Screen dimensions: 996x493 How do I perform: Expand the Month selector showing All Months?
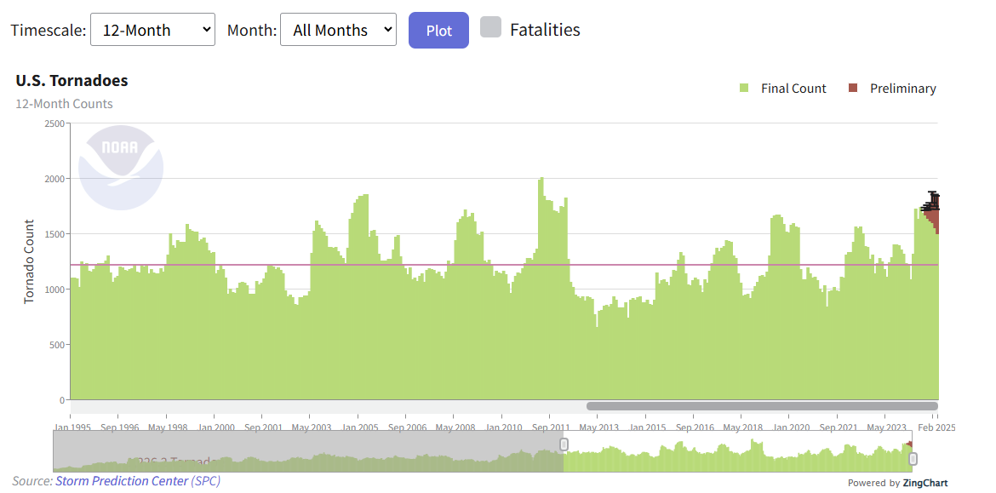point(338,30)
